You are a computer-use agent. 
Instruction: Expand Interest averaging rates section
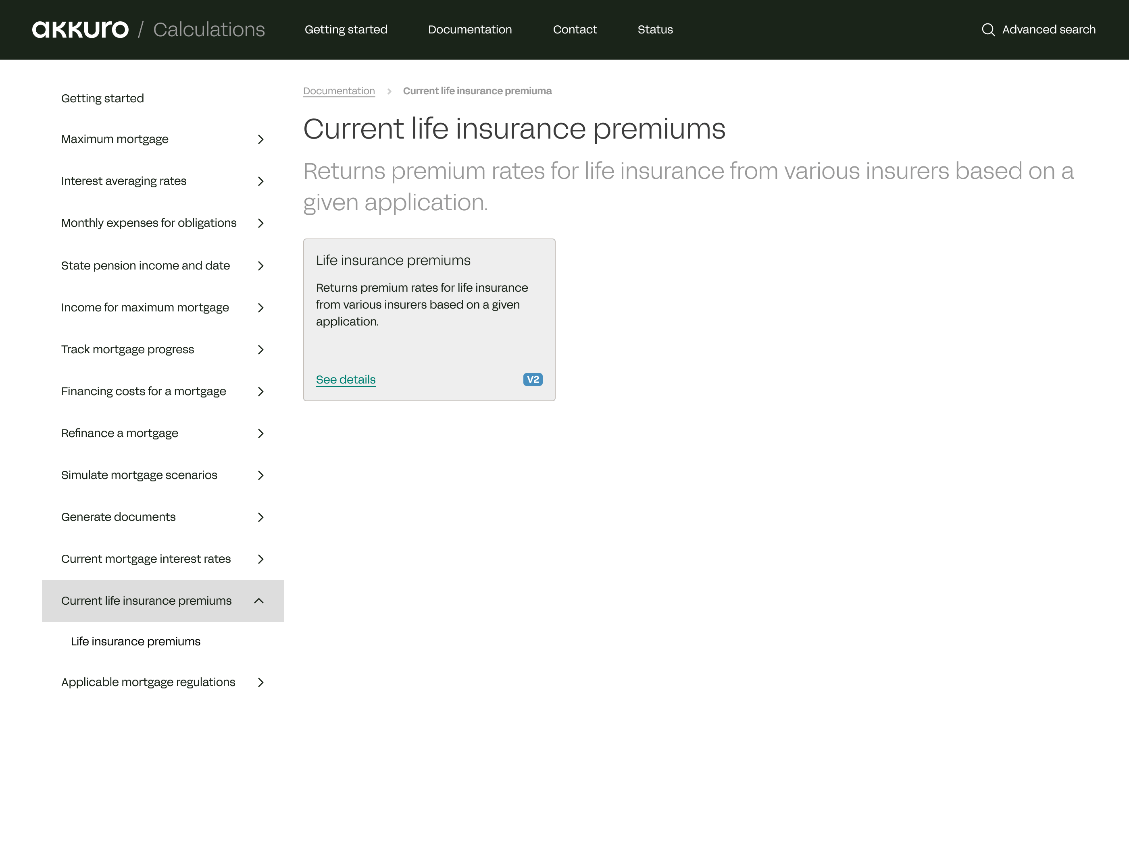click(260, 181)
